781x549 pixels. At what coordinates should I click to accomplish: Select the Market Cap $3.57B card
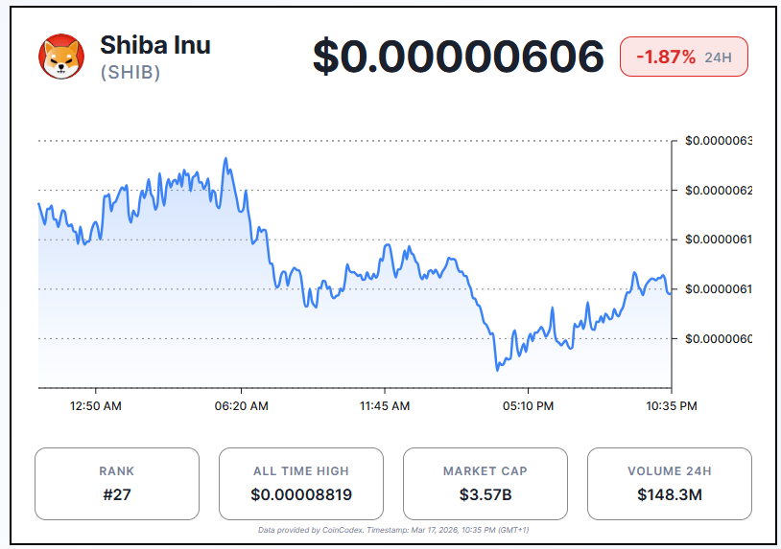485,483
